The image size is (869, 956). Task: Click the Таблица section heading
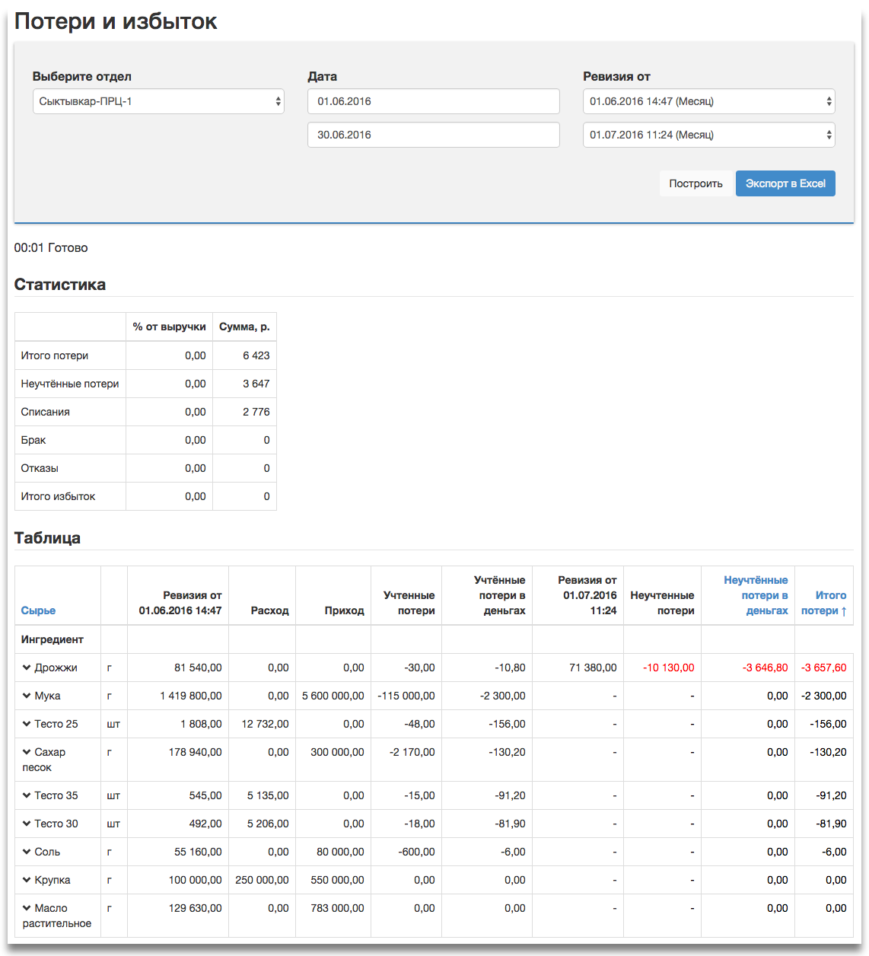click(x=47, y=538)
